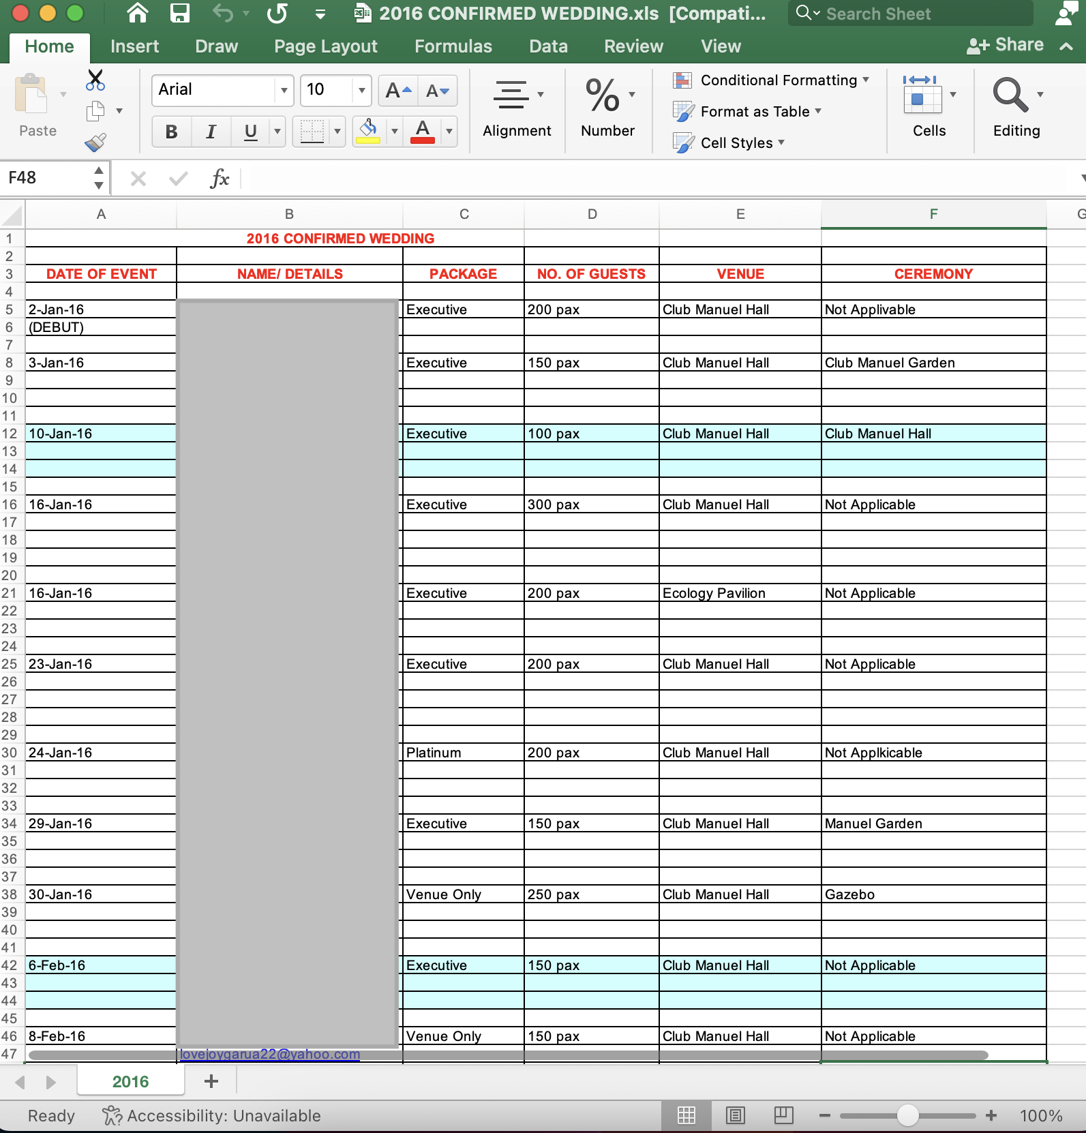Switch to Page Break Preview
The width and height of the screenshot is (1086, 1133).
coord(783,1115)
